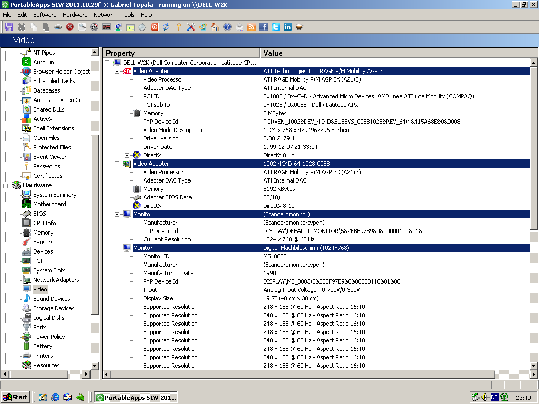
Task: Click the Save floppy disk toolbar icon
Action: 9,27
